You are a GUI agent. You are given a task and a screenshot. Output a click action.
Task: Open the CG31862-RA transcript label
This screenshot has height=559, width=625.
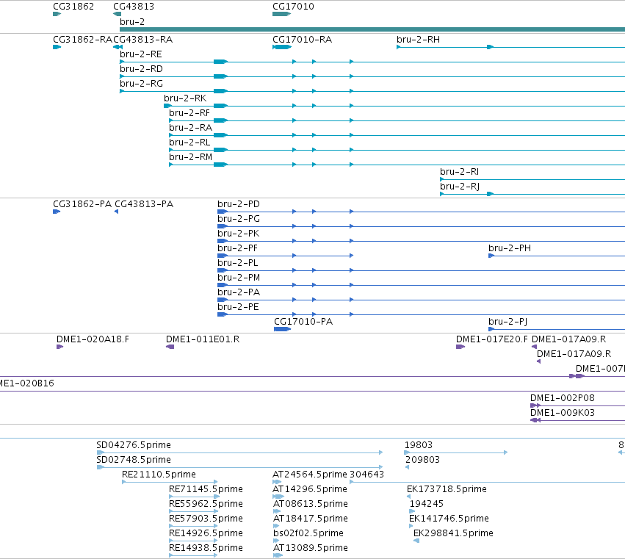[82, 40]
